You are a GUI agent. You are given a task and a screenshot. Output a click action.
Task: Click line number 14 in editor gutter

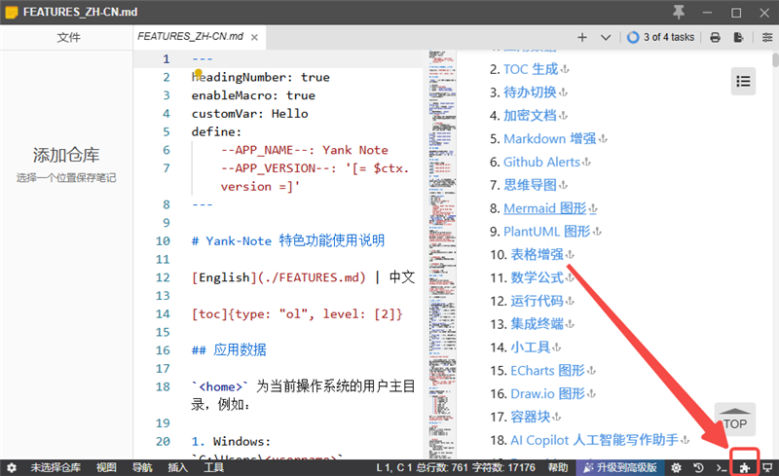click(163, 314)
